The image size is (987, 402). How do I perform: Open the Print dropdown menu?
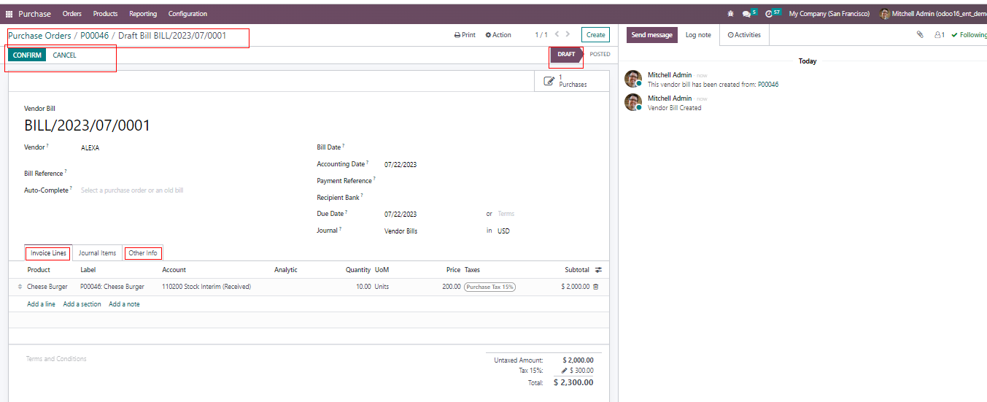click(465, 35)
